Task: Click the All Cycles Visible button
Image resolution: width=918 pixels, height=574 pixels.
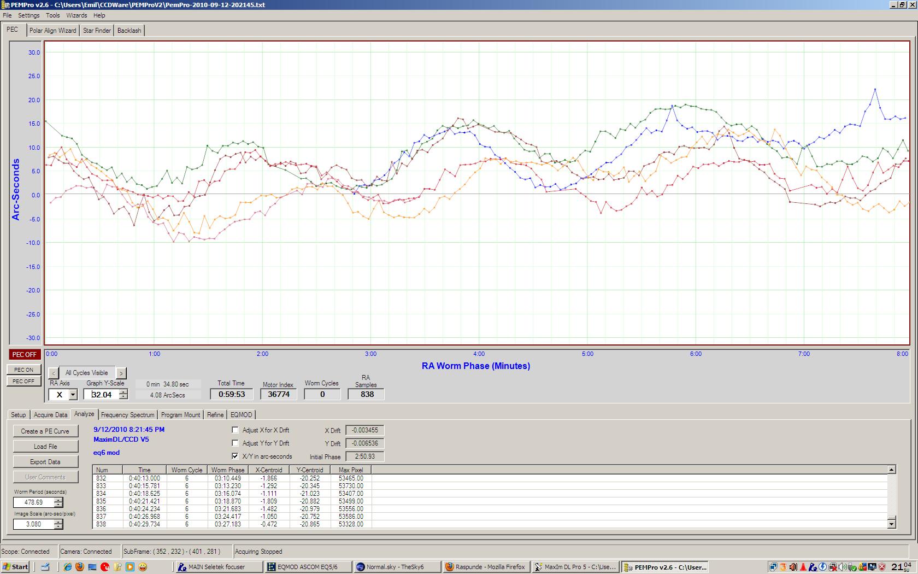Action: (87, 373)
